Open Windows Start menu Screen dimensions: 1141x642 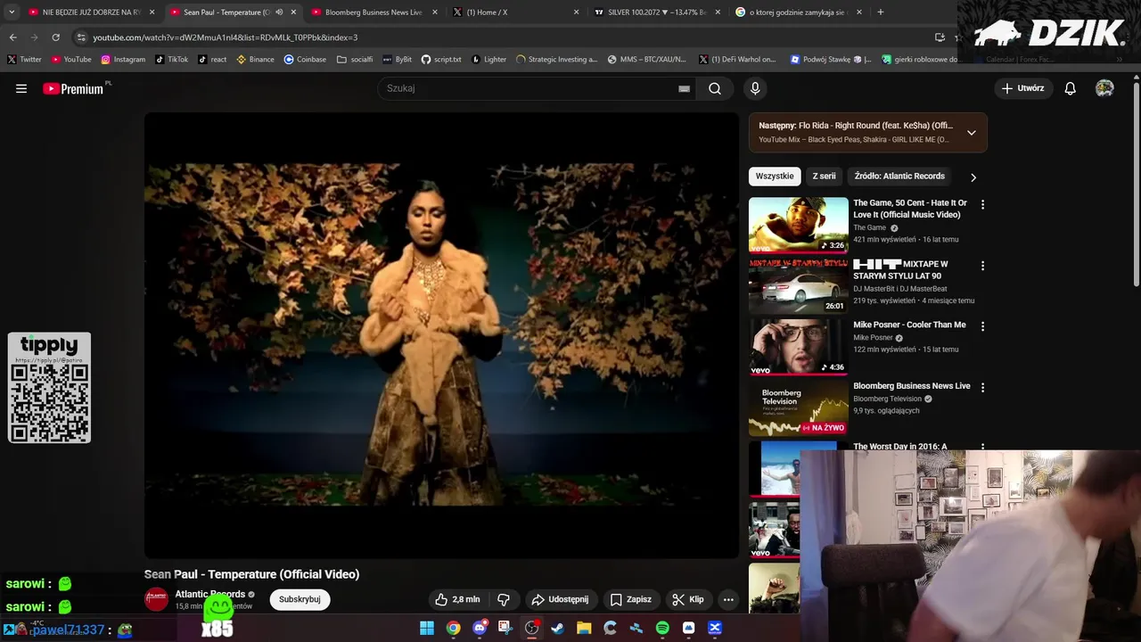427,628
